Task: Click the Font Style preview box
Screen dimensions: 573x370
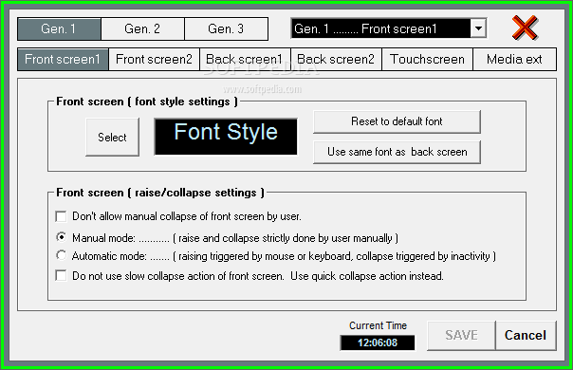Action: [226, 137]
